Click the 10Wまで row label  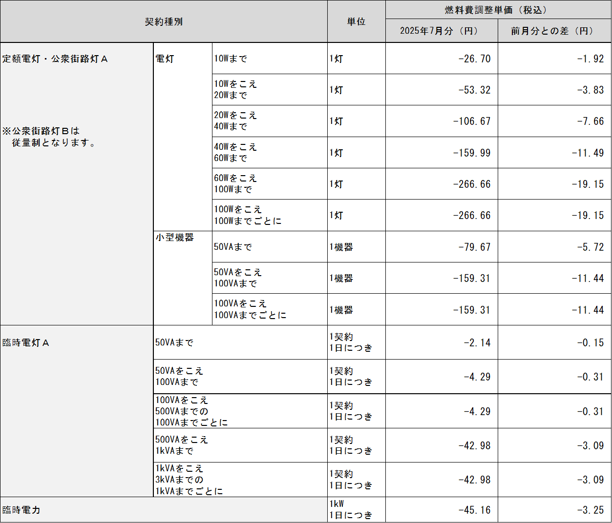231,59
